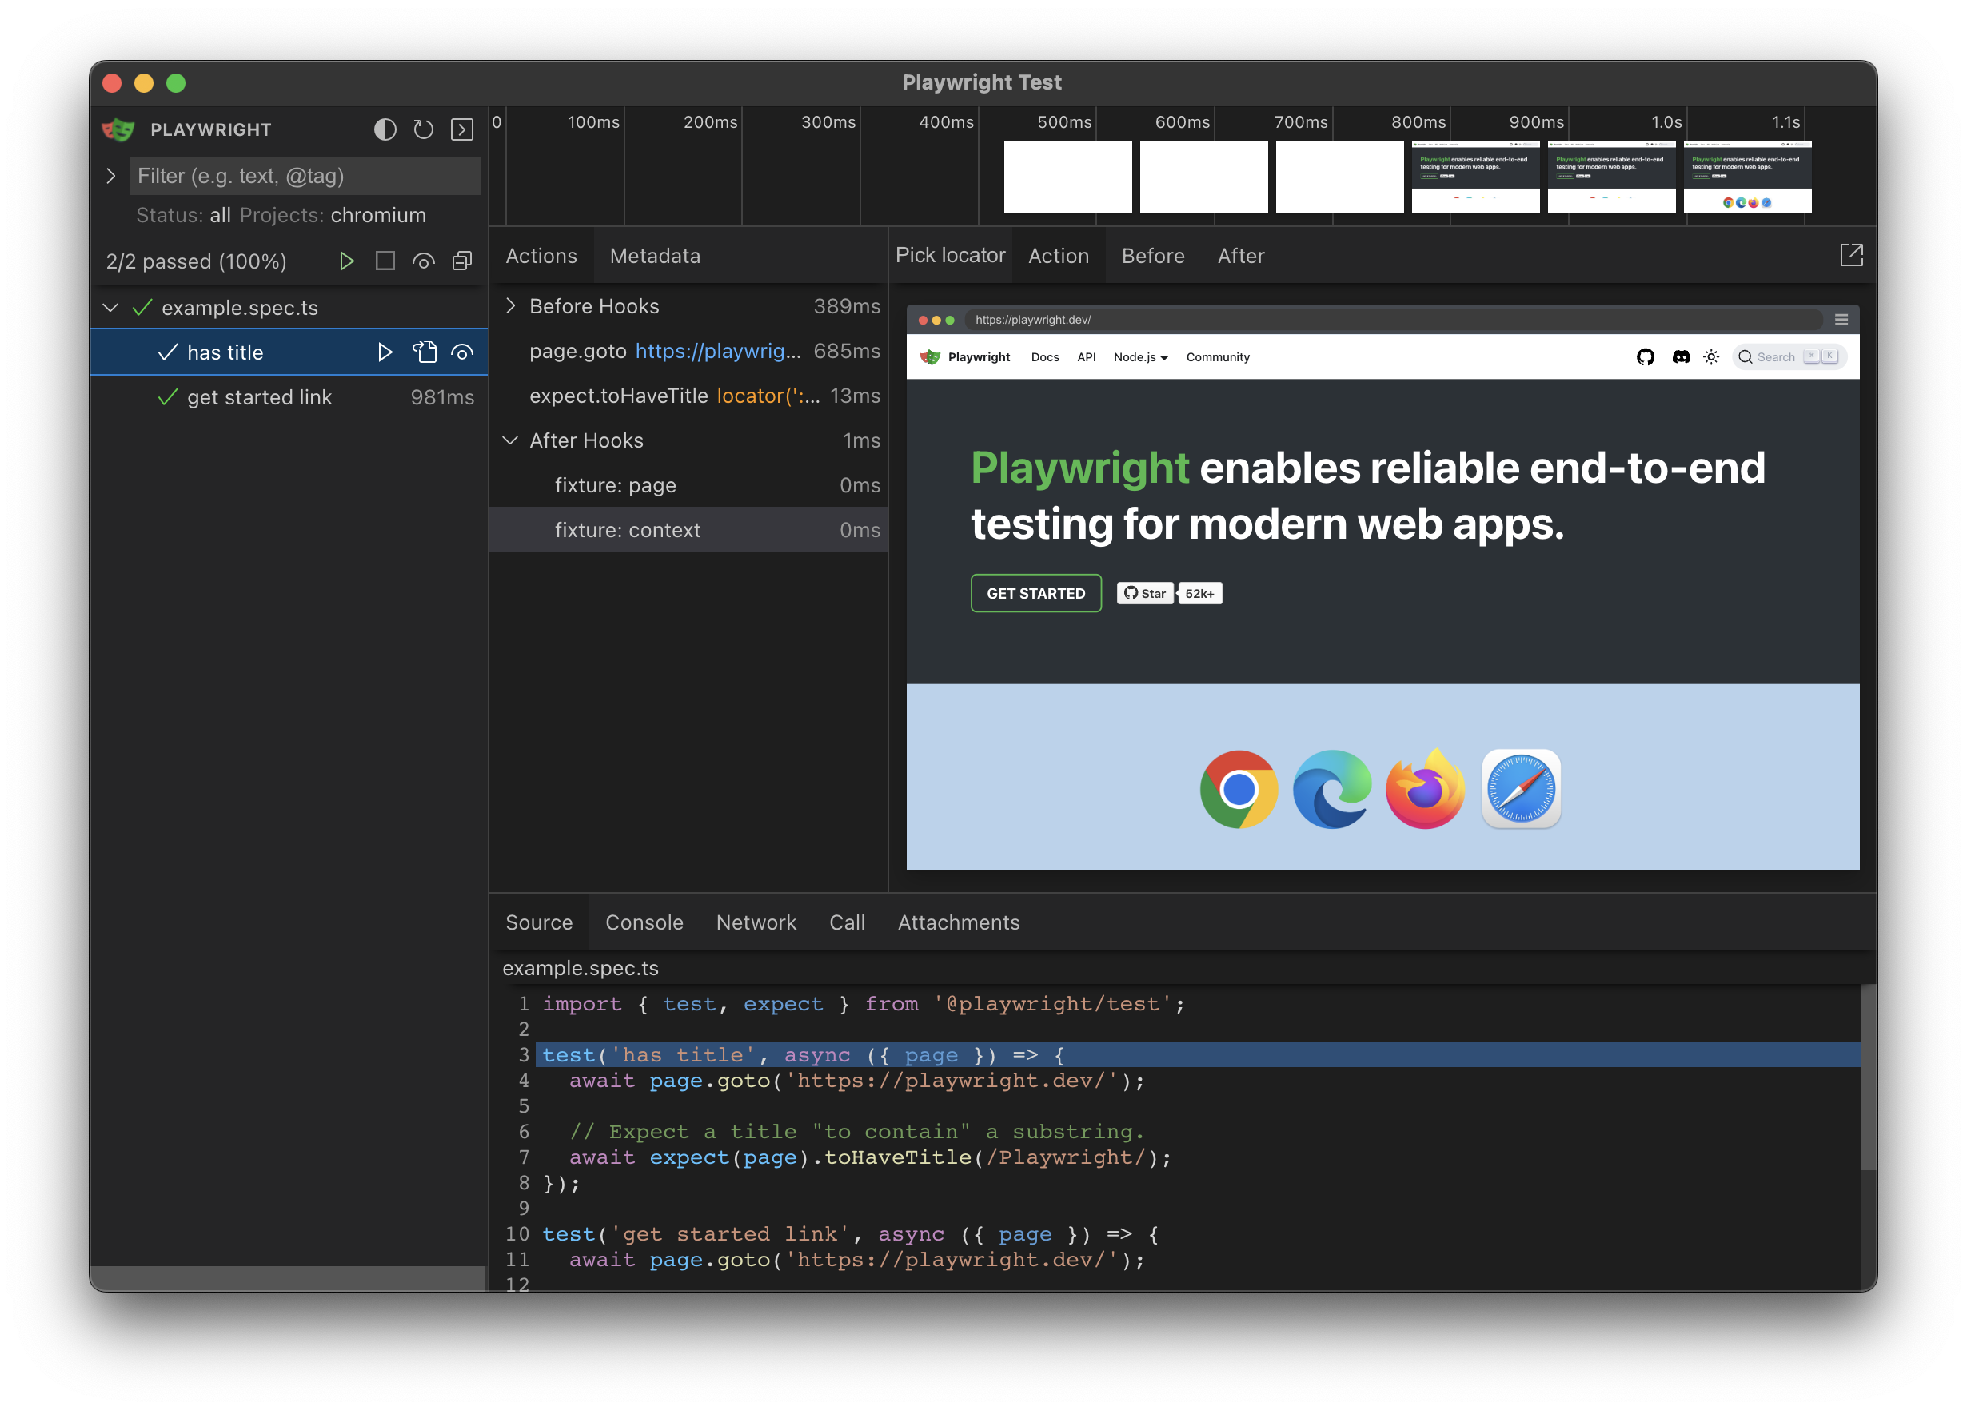Click the sidebar horizontal scrollbar
The width and height of the screenshot is (1967, 1410).
(288, 1278)
